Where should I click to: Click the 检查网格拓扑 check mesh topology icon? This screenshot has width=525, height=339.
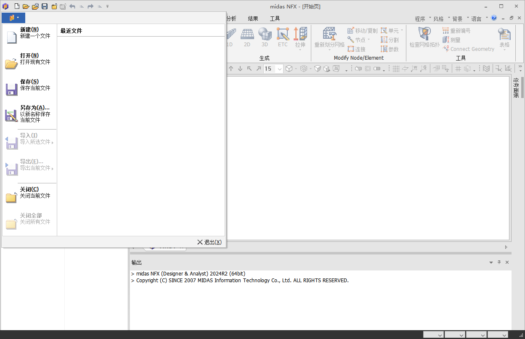[x=425, y=37]
